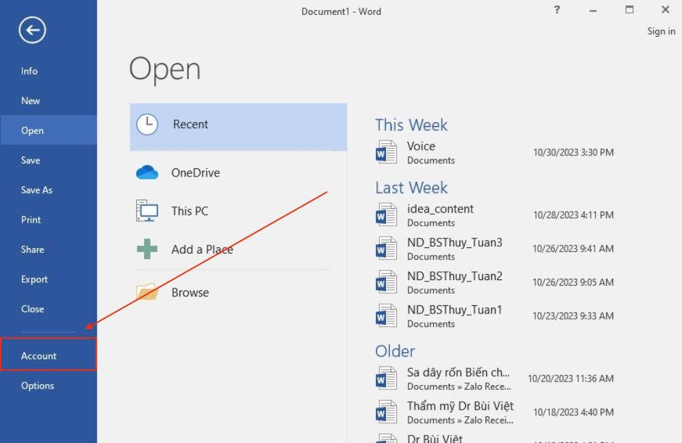This screenshot has height=443, width=682.
Task: Click the This PC computer icon
Action: [x=147, y=211]
